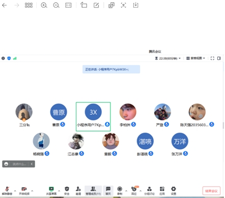Toggle the unmute microphone button
Viewport: 225px width, 198px height.
tap(7, 190)
